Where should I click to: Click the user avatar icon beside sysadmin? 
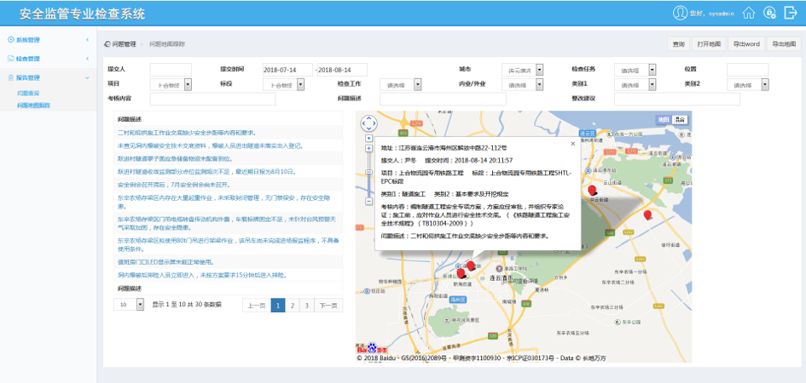click(x=680, y=13)
